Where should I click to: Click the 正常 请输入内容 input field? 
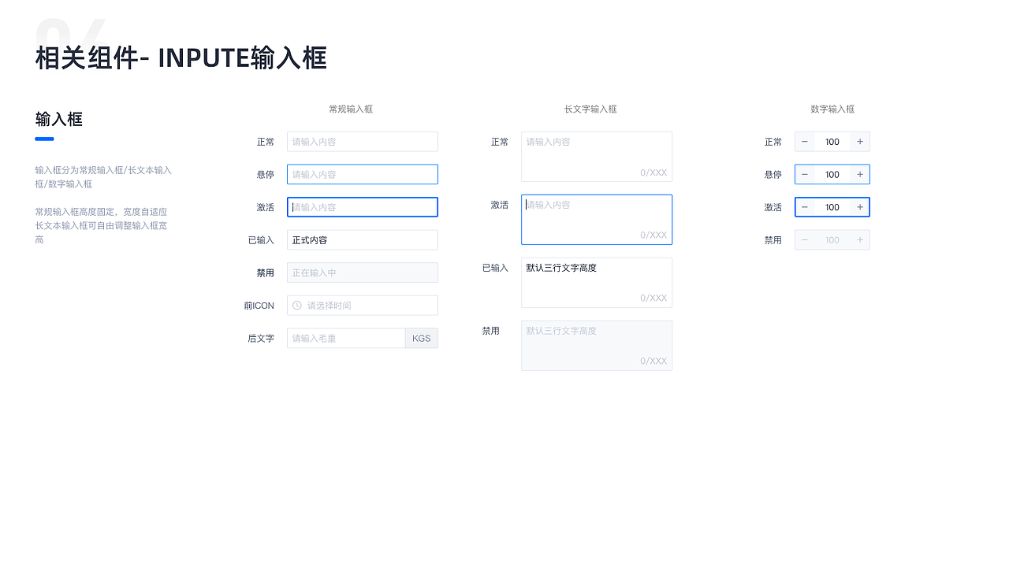(362, 142)
